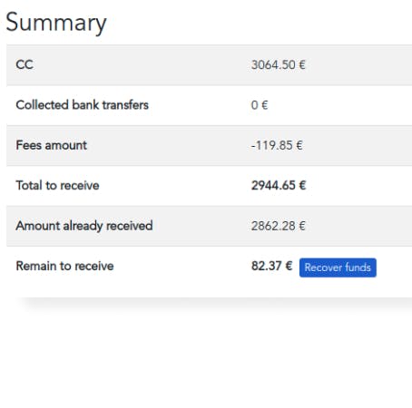
Task: Click the CC row label
Action: pos(25,64)
